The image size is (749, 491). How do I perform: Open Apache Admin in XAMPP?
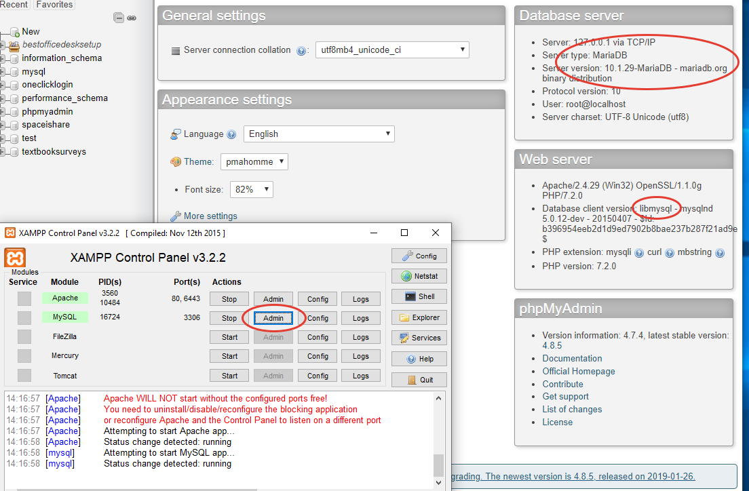tap(273, 299)
